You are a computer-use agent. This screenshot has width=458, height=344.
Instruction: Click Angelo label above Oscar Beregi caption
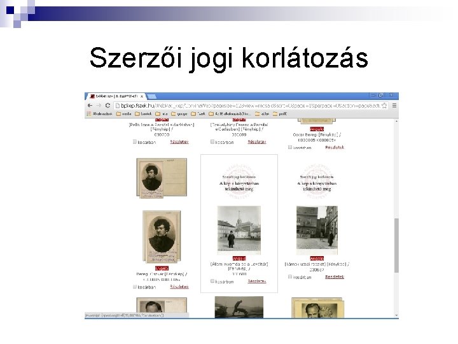click(x=317, y=129)
